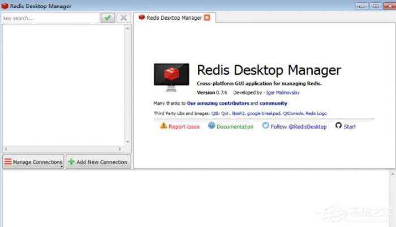Click the Version 0.7.6 text
Screen dimensions: 396x227
(x=212, y=92)
